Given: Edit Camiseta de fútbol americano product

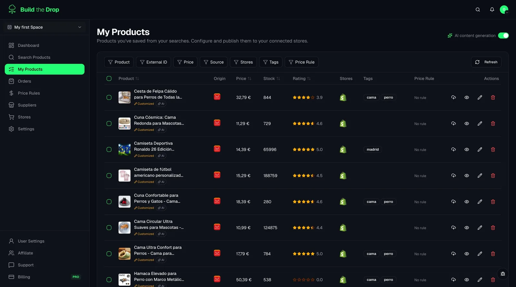Looking at the screenshot, I should [480, 176].
